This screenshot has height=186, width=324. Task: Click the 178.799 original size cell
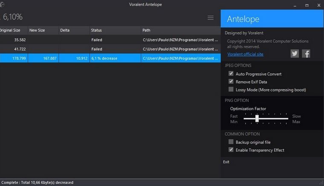(x=14, y=58)
